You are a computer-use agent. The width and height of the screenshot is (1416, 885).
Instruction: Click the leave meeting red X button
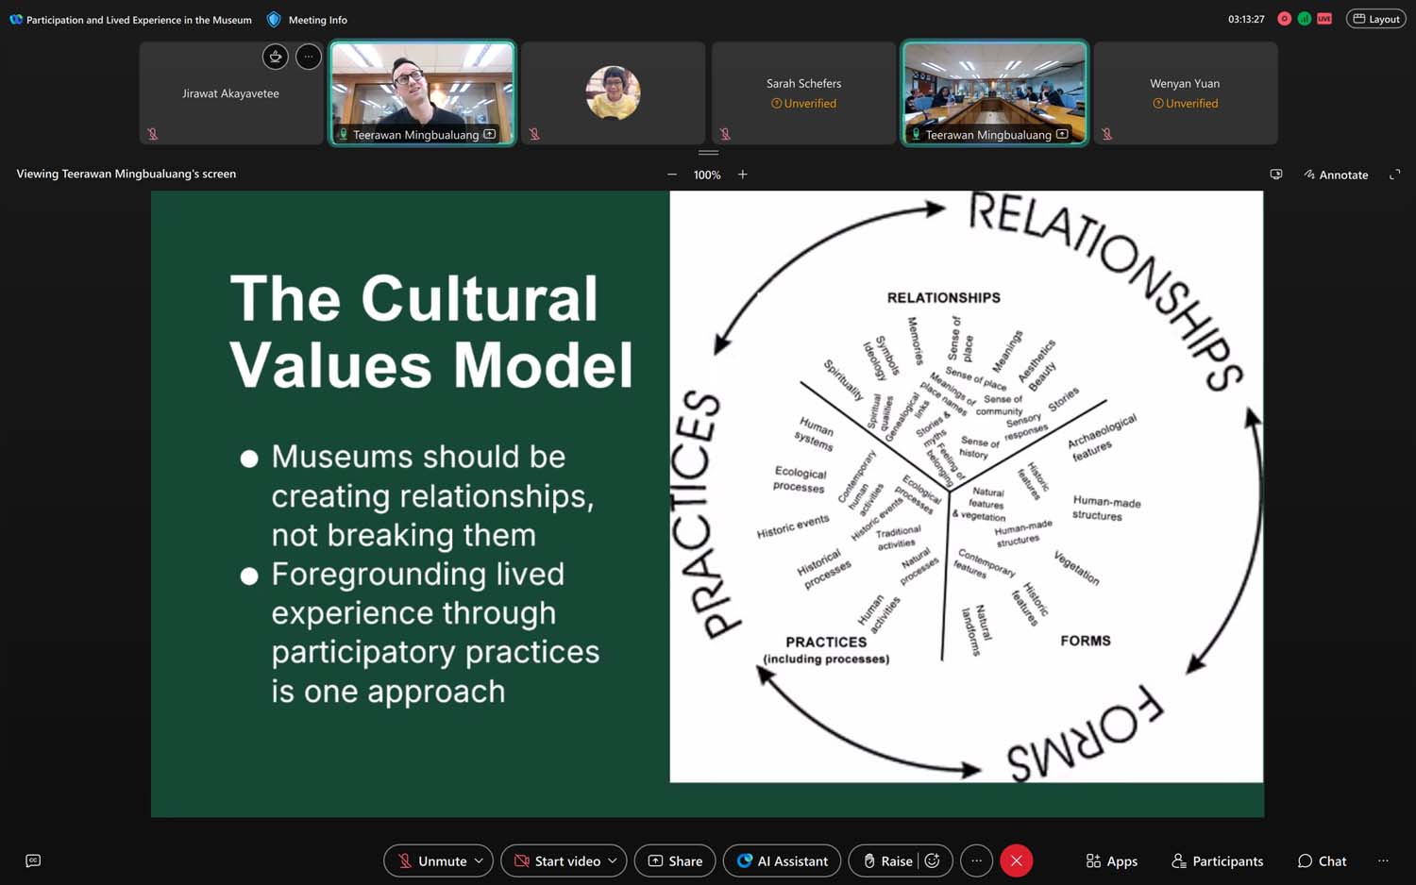tap(1016, 860)
